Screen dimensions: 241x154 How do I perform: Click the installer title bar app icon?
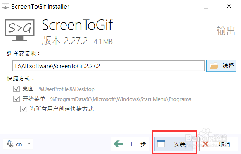(5, 6)
